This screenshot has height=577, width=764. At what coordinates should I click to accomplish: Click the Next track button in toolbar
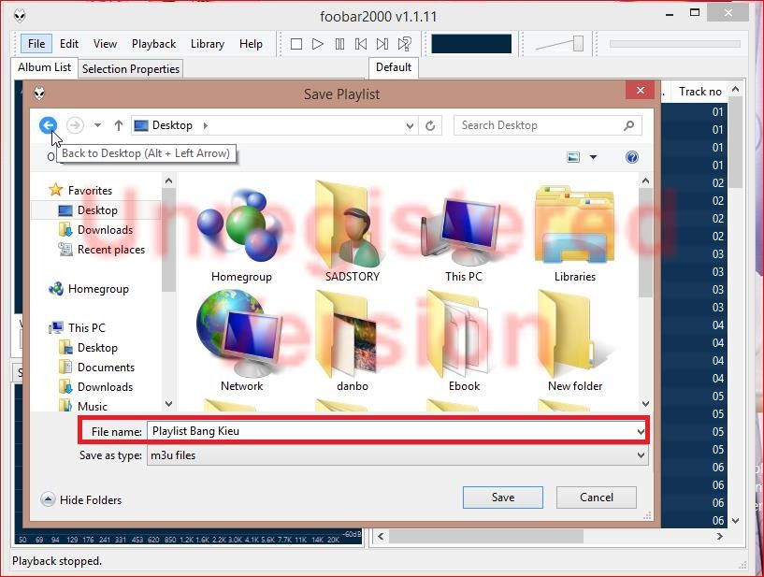(x=382, y=44)
